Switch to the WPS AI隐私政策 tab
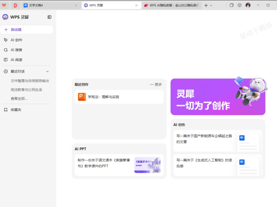 point(171,6)
